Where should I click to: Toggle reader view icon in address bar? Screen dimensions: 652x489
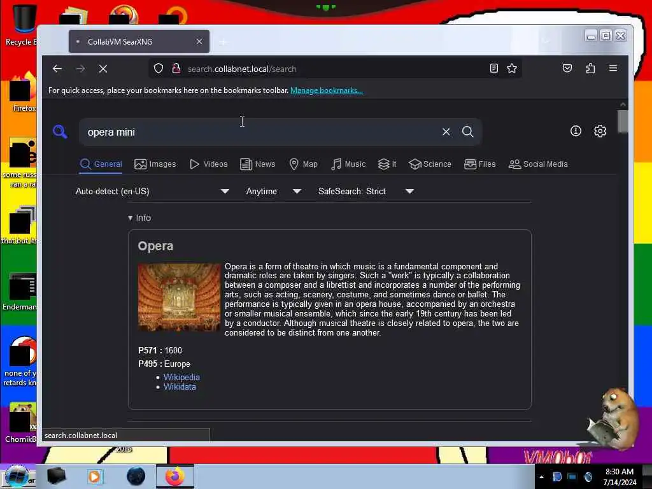click(493, 68)
